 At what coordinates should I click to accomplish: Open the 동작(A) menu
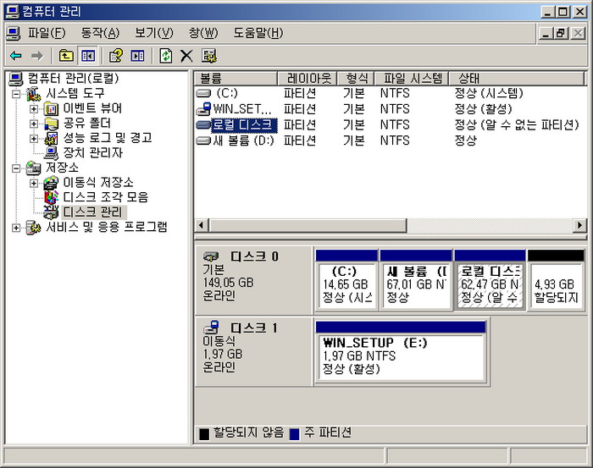(x=100, y=33)
